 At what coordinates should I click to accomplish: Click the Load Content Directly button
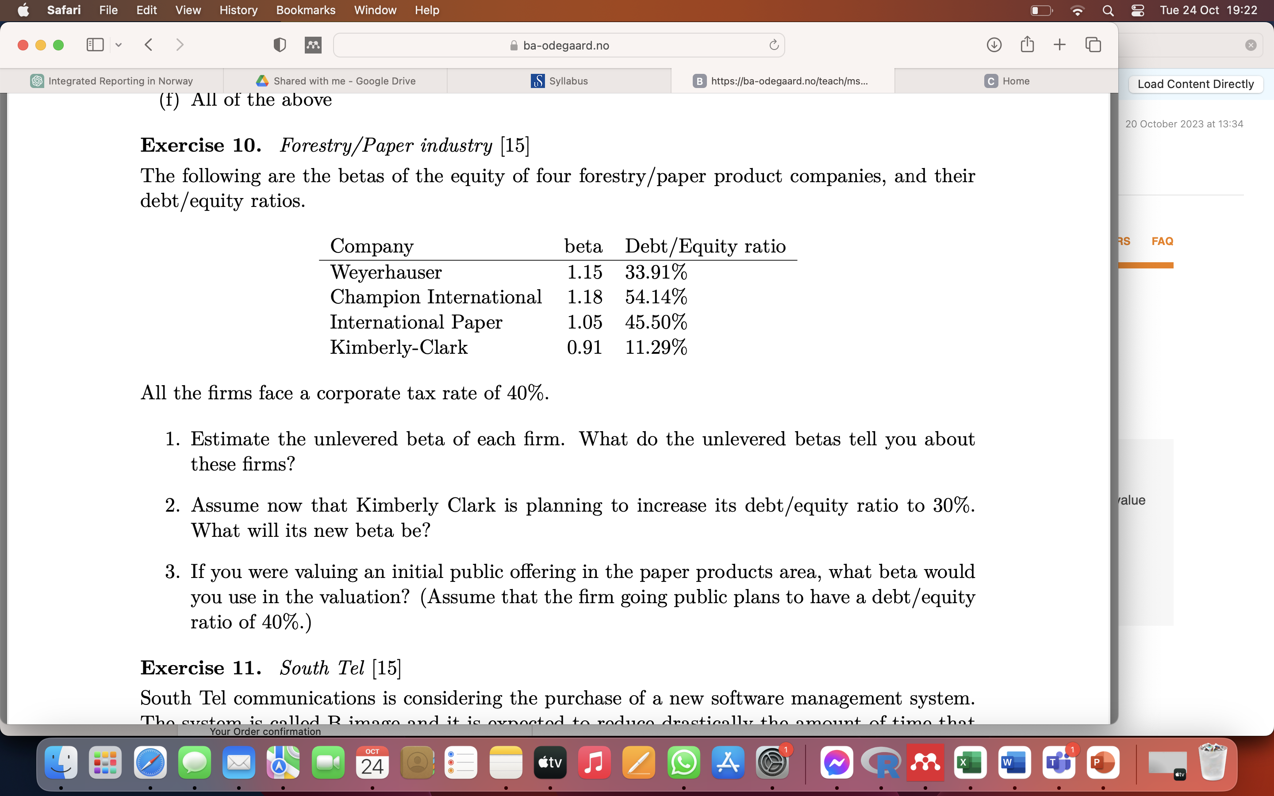tap(1196, 84)
